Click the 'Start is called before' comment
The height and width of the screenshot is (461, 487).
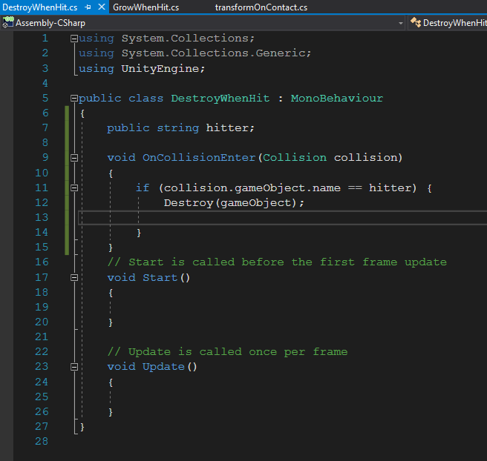tap(277, 262)
